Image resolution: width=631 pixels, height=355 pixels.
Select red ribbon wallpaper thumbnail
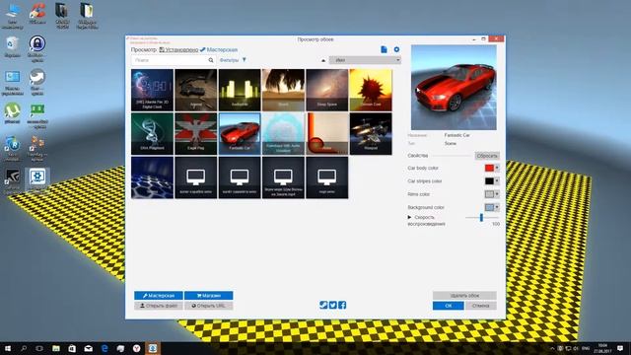pyautogui.click(x=327, y=134)
